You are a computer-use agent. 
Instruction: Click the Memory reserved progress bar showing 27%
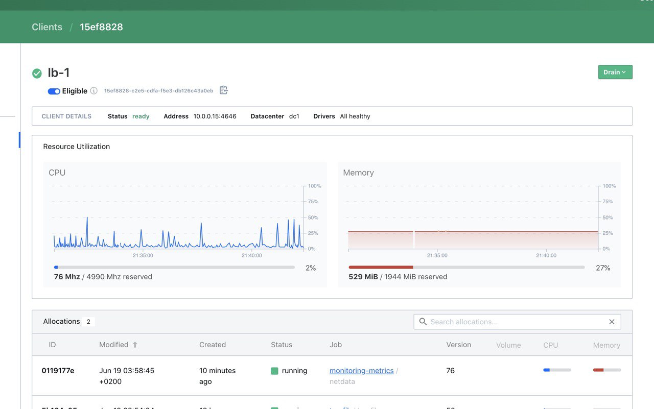466,267
